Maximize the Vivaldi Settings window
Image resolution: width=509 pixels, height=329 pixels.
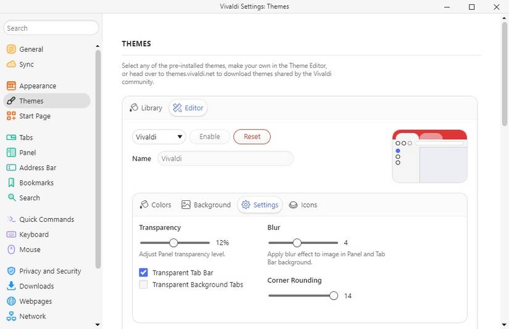coord(471,7)
